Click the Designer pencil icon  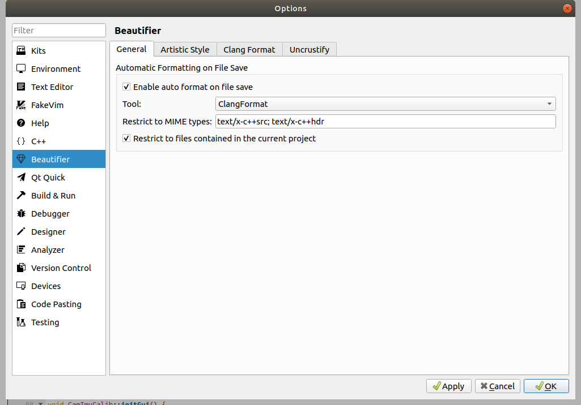coord(20,231)
